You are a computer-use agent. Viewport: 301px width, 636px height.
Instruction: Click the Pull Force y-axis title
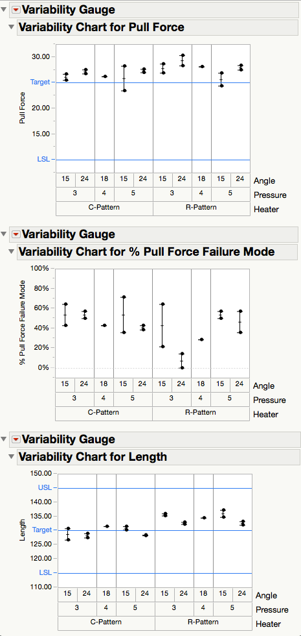pos(22,108)
